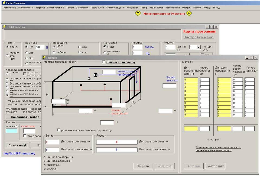Click the lightning icon in Меню-Электрик title bar
Viewport: 260px width, 176px height.
coord(4,3)
